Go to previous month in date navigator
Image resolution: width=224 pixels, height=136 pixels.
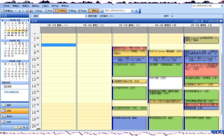[x=2, y=20]
